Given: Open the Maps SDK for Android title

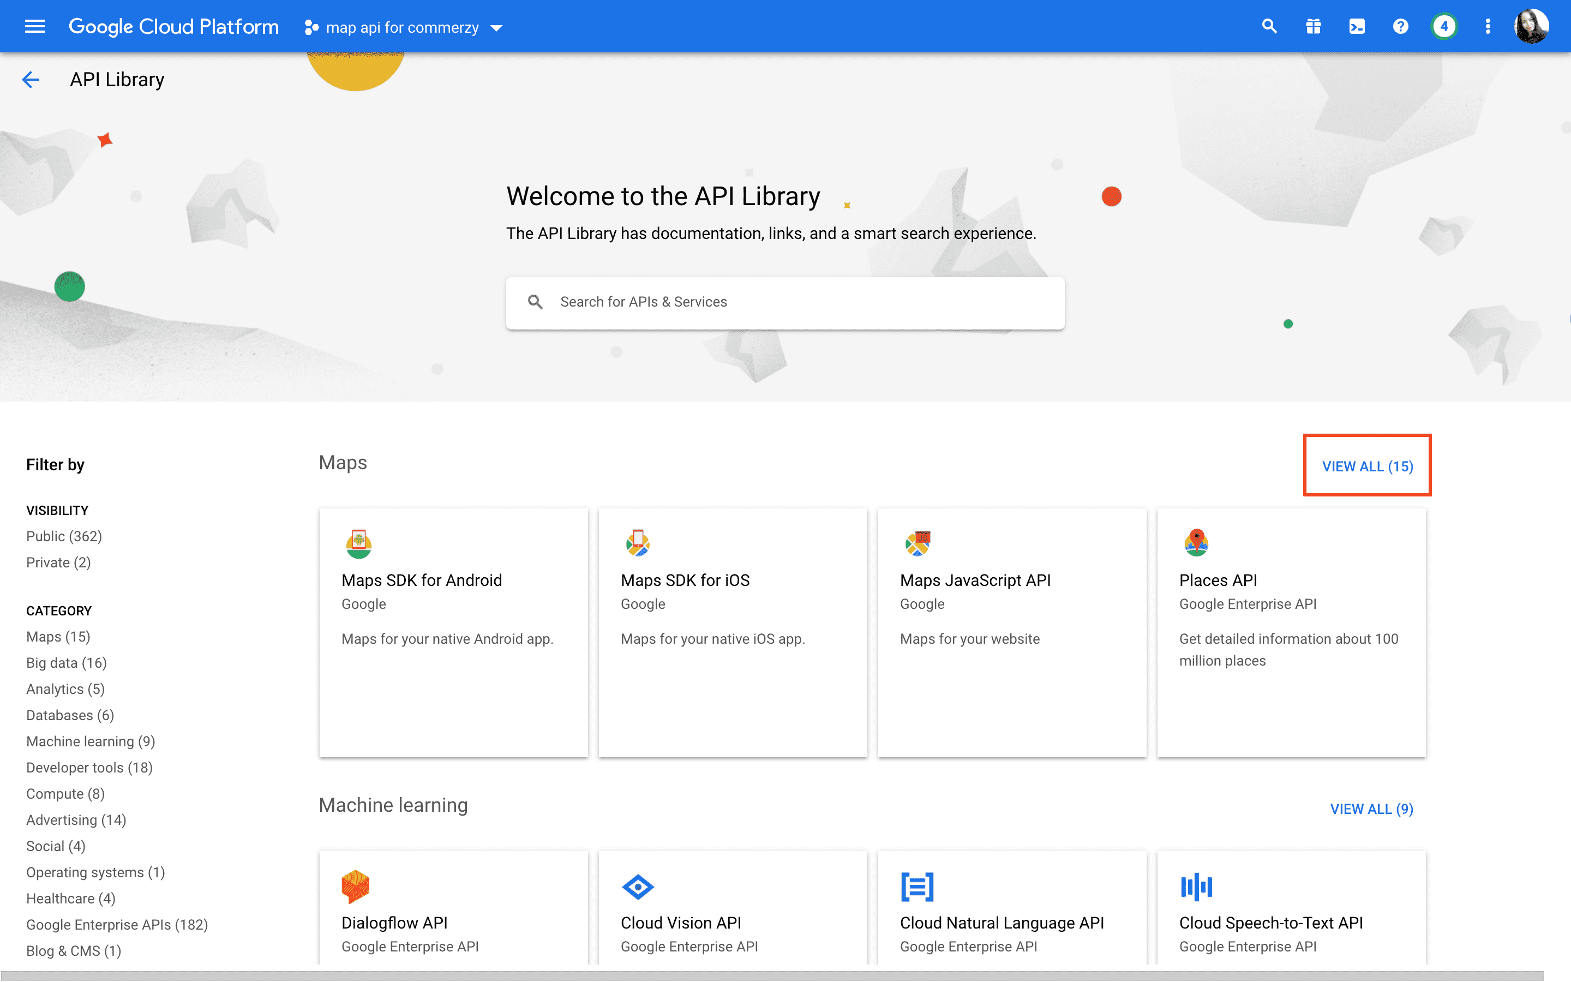Looking at the screenshot, I should pos(421,580).
